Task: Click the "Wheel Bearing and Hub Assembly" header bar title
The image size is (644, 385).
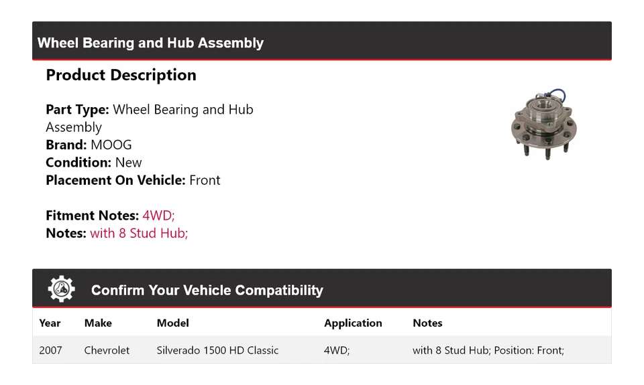Action: [150, 43]
